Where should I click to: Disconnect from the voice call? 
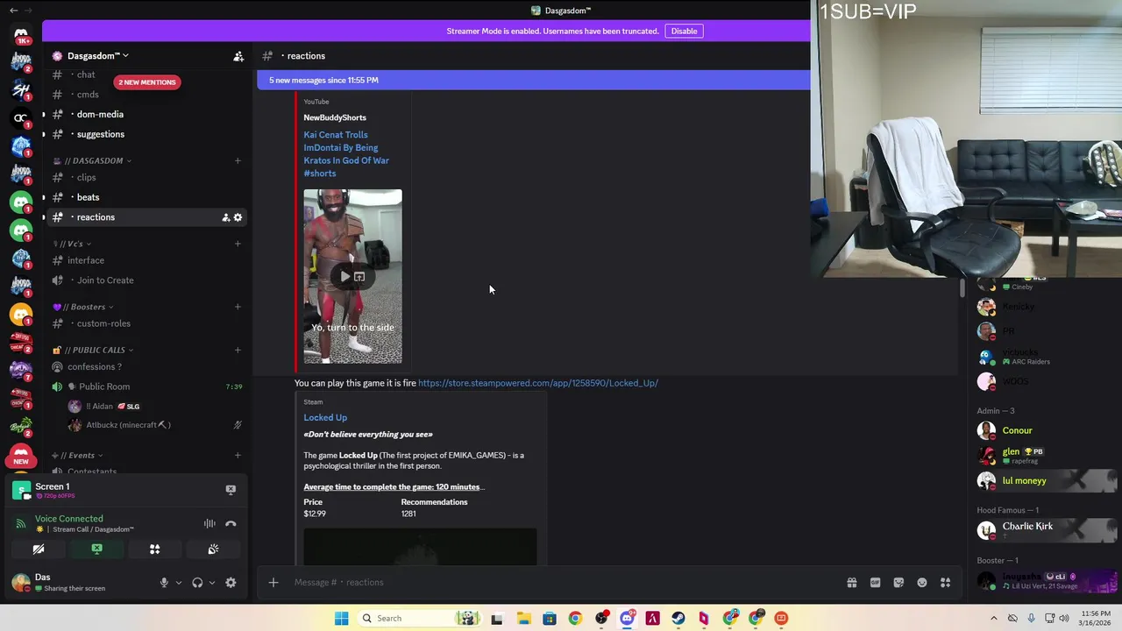(231, 523)
